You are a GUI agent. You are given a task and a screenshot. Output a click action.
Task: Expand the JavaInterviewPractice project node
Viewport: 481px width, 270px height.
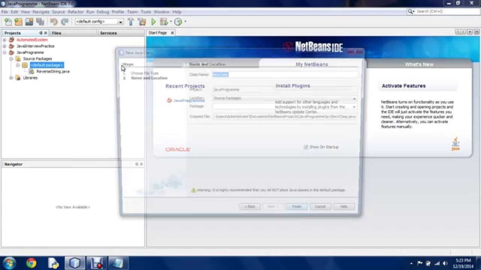(5, 46)
